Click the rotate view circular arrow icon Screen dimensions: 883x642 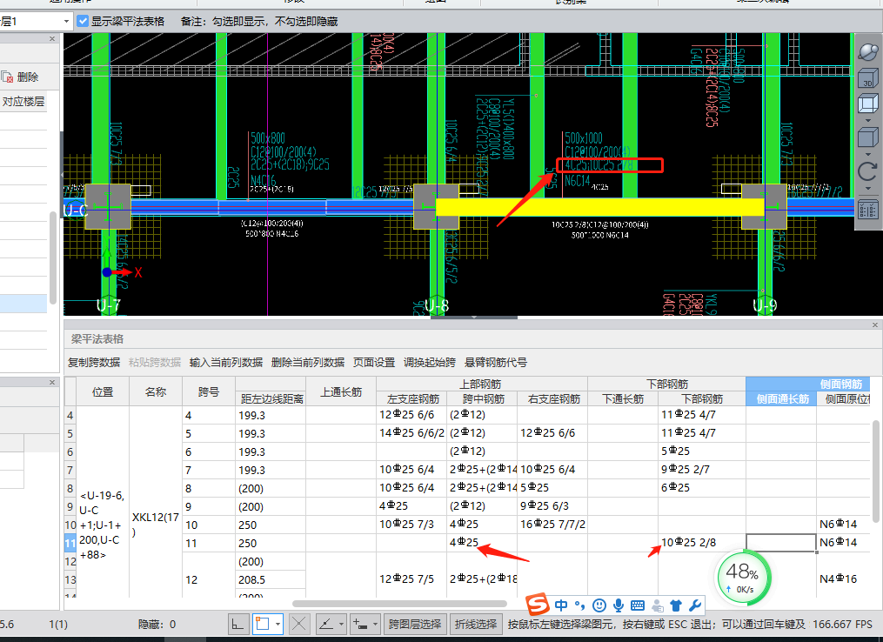868,171
